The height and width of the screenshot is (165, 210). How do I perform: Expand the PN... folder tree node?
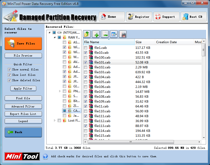tap(60, 91)
